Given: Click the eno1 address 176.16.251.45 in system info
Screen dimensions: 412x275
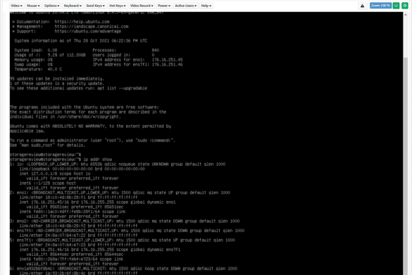Looking at the screenshot, I should click(167, 60).
